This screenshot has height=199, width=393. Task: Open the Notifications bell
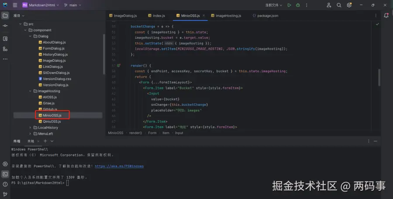[x=386, y=16]
